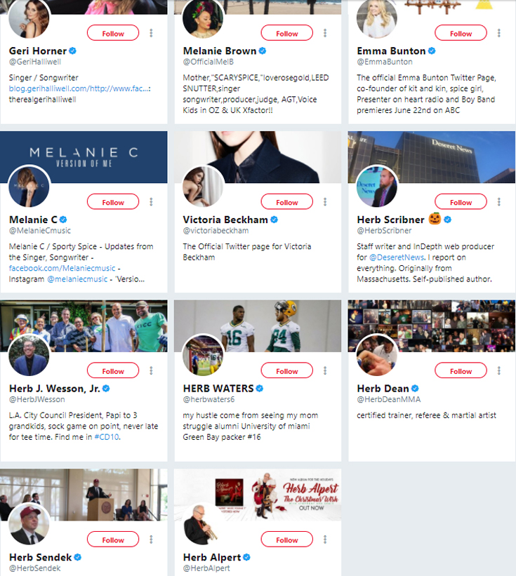Expand options menu on Herb Dean card
The height and width of the screenshot is (576, 516).
point(499,371)
